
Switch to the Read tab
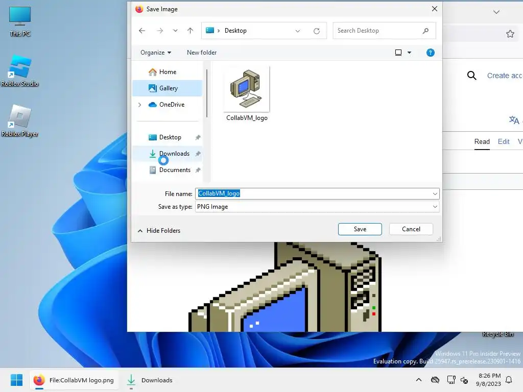482,142
